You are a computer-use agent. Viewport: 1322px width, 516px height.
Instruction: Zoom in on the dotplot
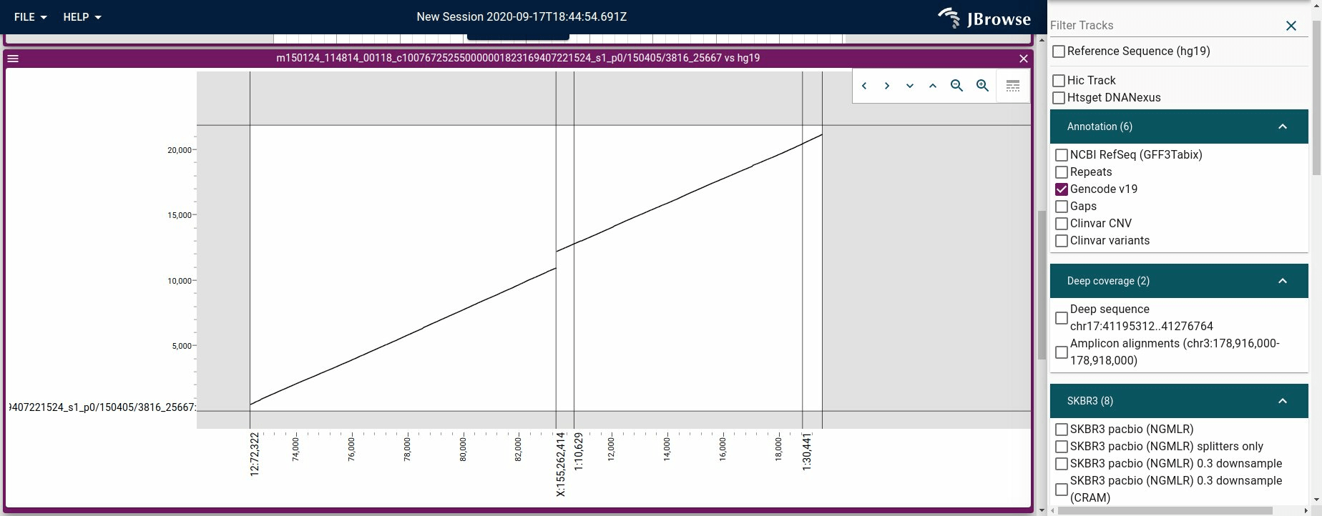[x=982, y=86]
